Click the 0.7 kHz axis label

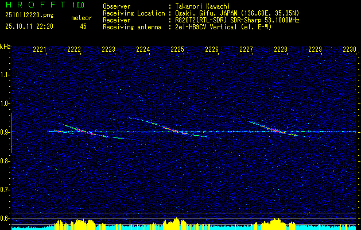point(4,190)
